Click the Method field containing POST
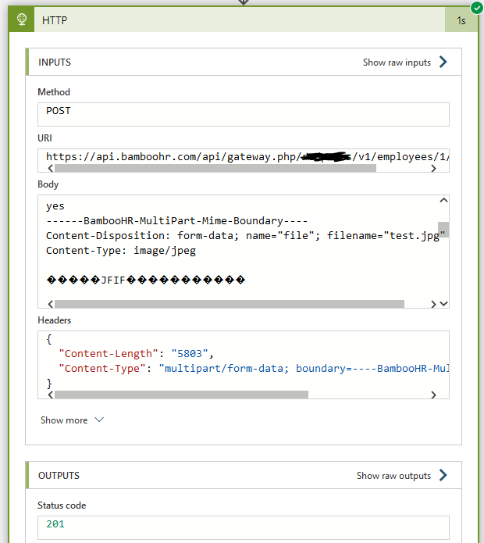The height and width of the screenshot is (543, 484). click(x=243, y=113)
